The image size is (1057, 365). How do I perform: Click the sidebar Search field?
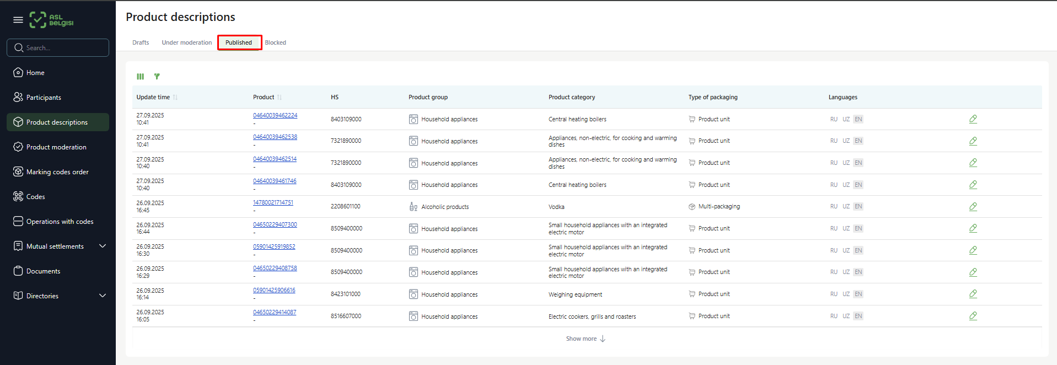pyautogui.click(x=58, y=48)
